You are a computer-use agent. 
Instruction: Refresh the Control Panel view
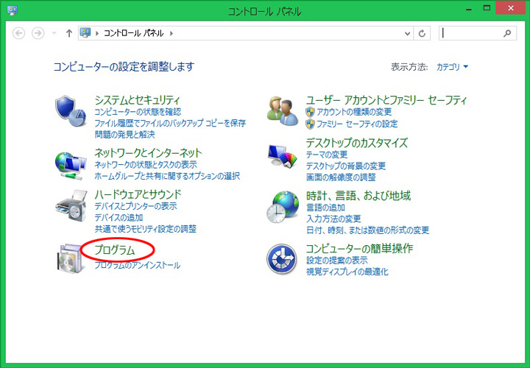[422, 33]
